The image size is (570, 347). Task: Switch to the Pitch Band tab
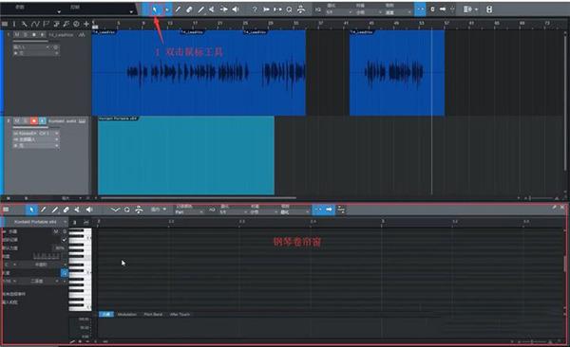point(153,315)
